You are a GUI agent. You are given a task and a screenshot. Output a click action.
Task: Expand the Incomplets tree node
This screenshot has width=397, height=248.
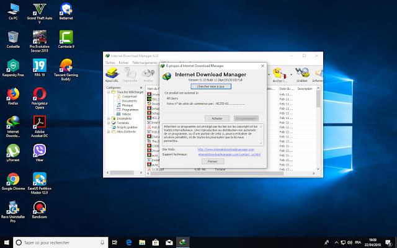point(109,118)
